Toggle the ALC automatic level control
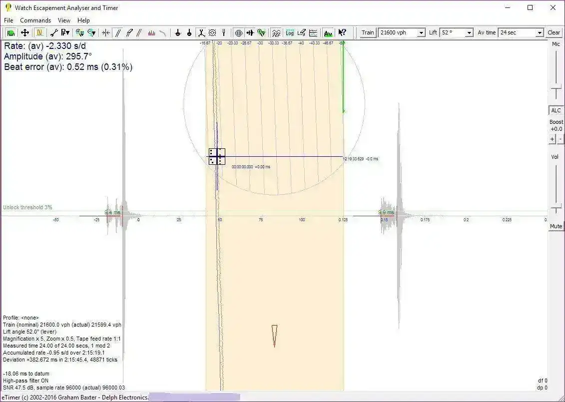This screenshot has width=565, height=402. click(x=556, y=110)
